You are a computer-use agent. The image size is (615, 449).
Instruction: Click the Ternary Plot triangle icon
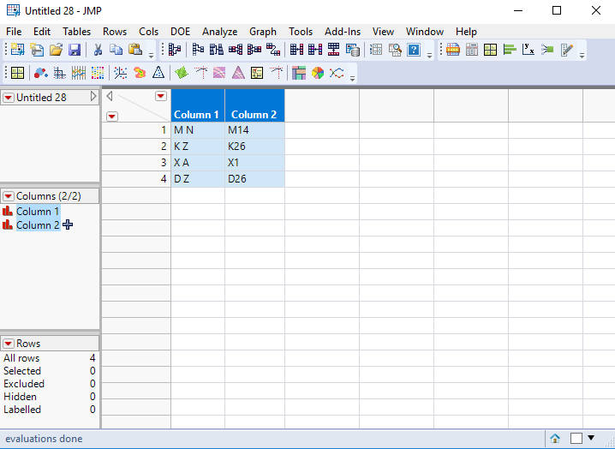pyautogui.click(x=158, y=73)
